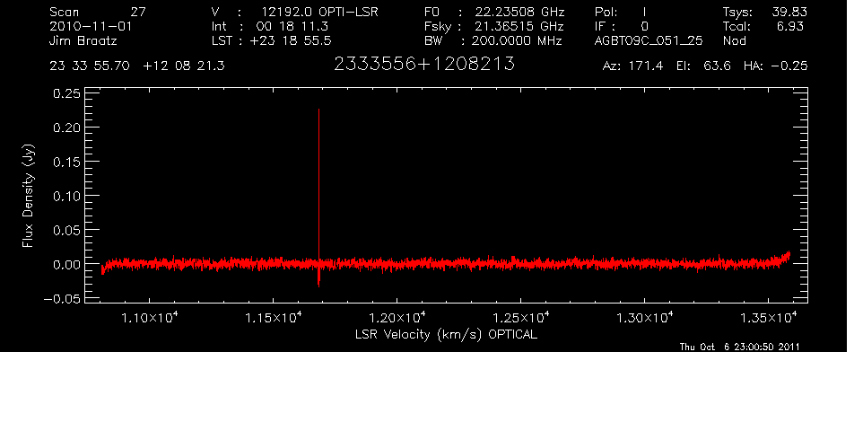Click the source title 2333556+1208213
The width and height of the screenshot is (863, 440).
coord(424,65)
